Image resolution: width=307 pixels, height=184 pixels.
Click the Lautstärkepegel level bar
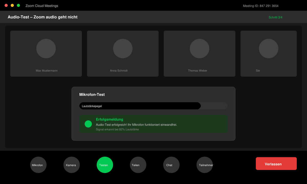click(x=153, y=106)
